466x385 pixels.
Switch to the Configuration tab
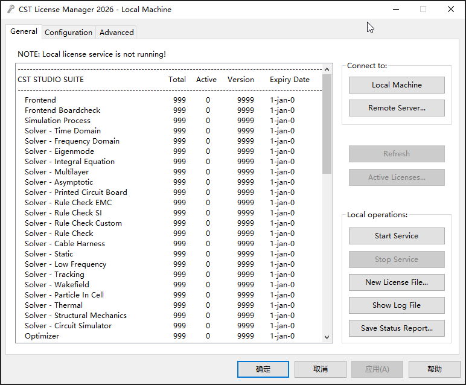(68, 33)
